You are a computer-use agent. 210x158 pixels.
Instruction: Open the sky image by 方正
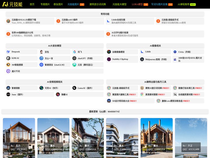(191, 138)
